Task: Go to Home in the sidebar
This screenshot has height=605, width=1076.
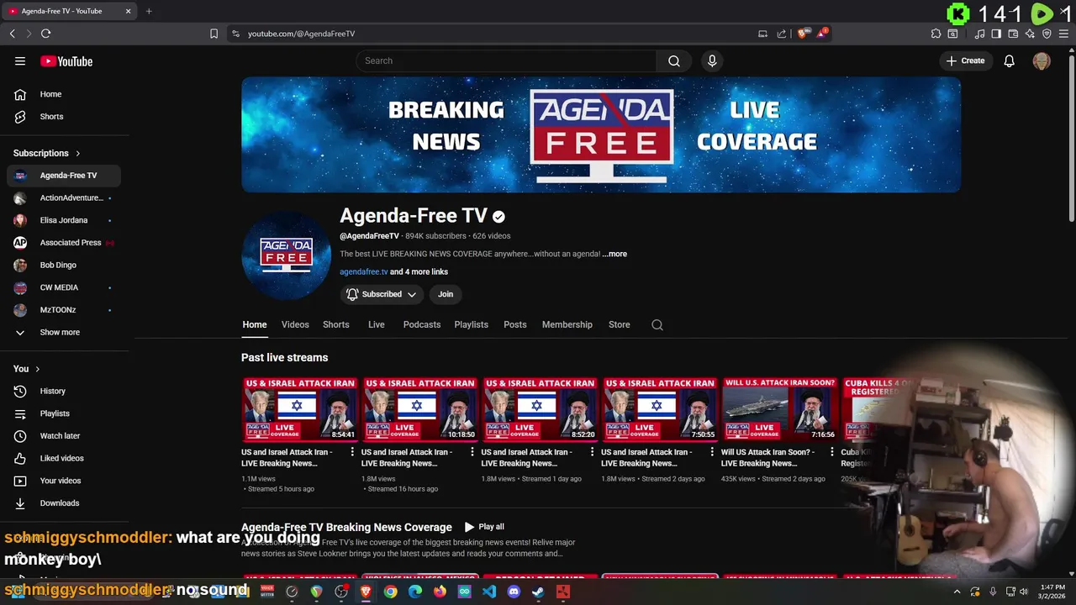Action: pyautogui.click(x=65, y=94)
